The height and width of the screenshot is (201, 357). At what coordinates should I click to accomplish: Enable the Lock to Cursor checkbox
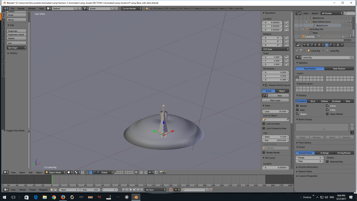(x=264, y=124)
